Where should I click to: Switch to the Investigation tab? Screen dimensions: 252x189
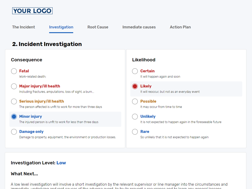tap(61, 27)
